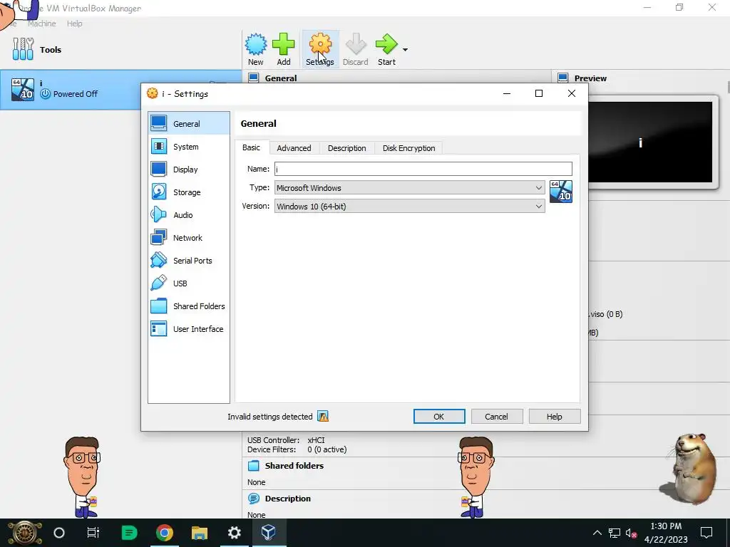Click the New machine toolbar icon

click(x=256, y=44)
